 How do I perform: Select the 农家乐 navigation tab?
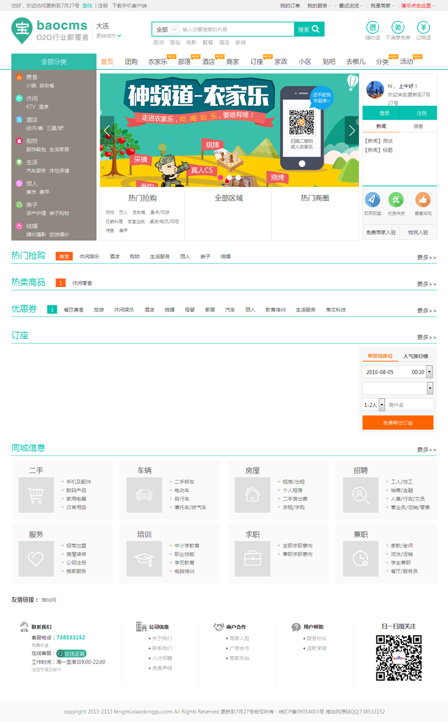pos(158,62)
